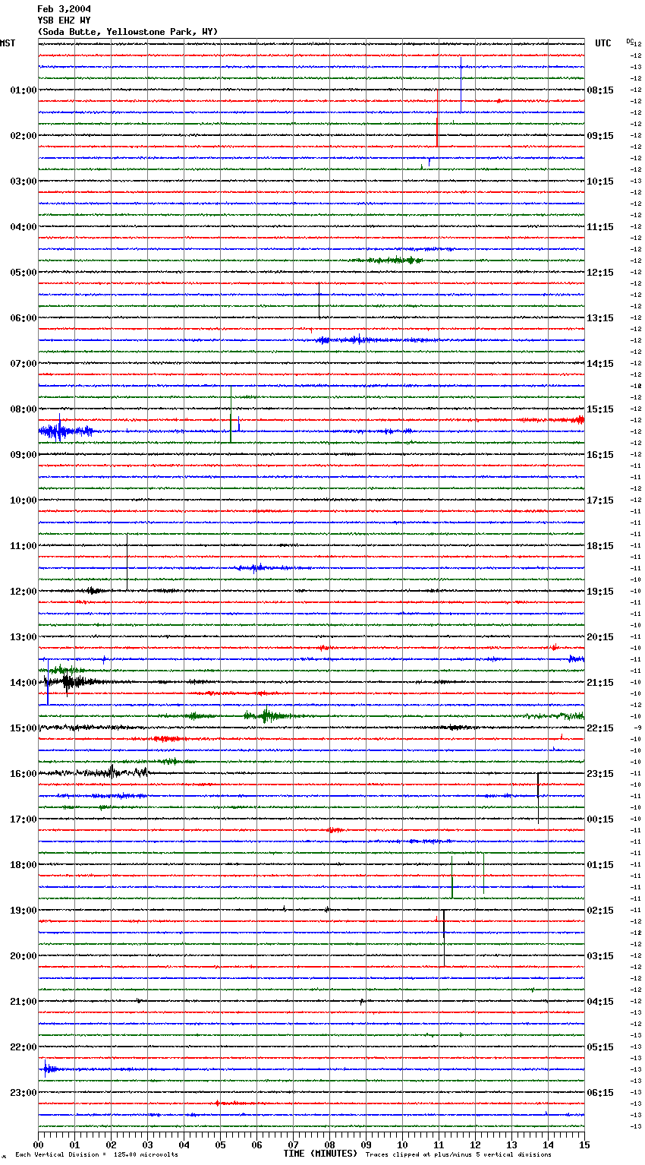Click the '19:15' UTC time label
This screenshot has height=1165, width=645.
click(x=600, y=592)
